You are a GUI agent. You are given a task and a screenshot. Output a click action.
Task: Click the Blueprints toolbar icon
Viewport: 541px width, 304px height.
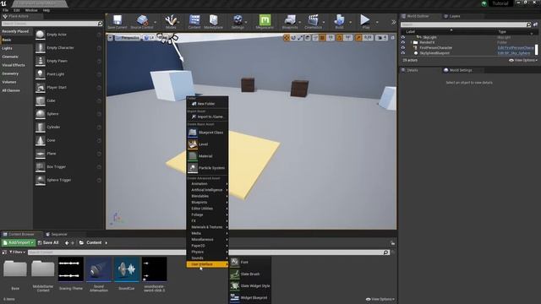290,22
